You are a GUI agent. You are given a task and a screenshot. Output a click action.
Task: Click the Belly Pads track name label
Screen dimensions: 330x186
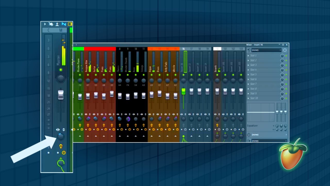pos(166,67)
